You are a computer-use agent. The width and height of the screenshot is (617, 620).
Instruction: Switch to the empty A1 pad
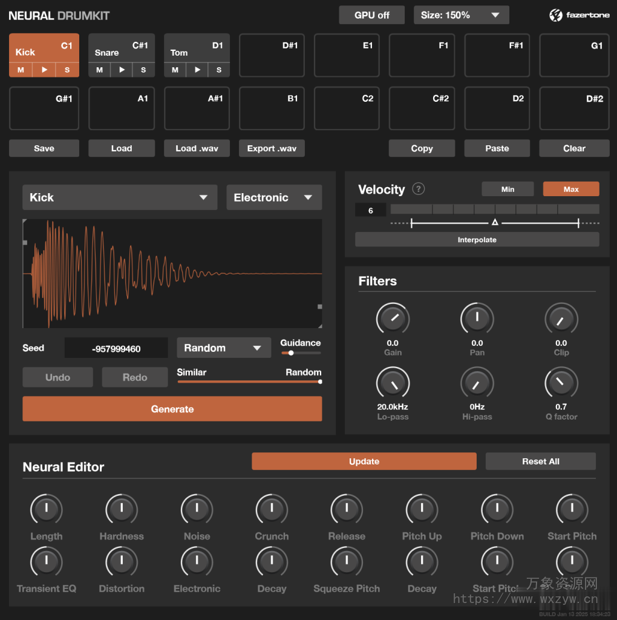[121, 108]
